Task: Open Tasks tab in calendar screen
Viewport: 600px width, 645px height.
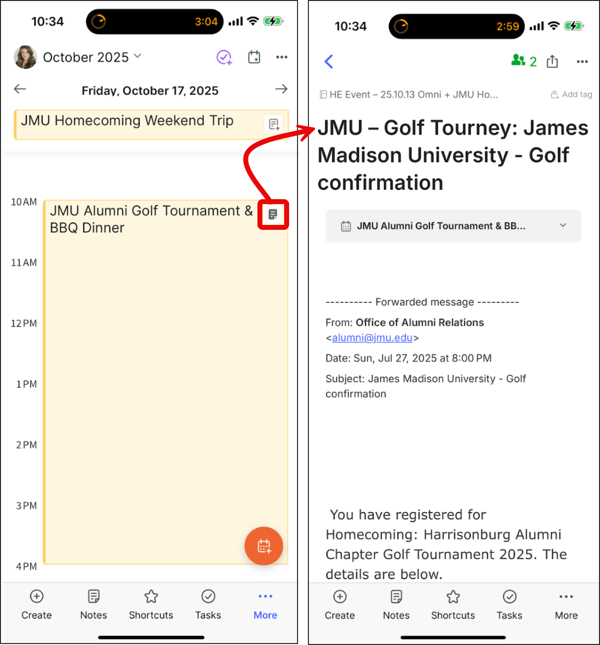Action: [208, 604]
